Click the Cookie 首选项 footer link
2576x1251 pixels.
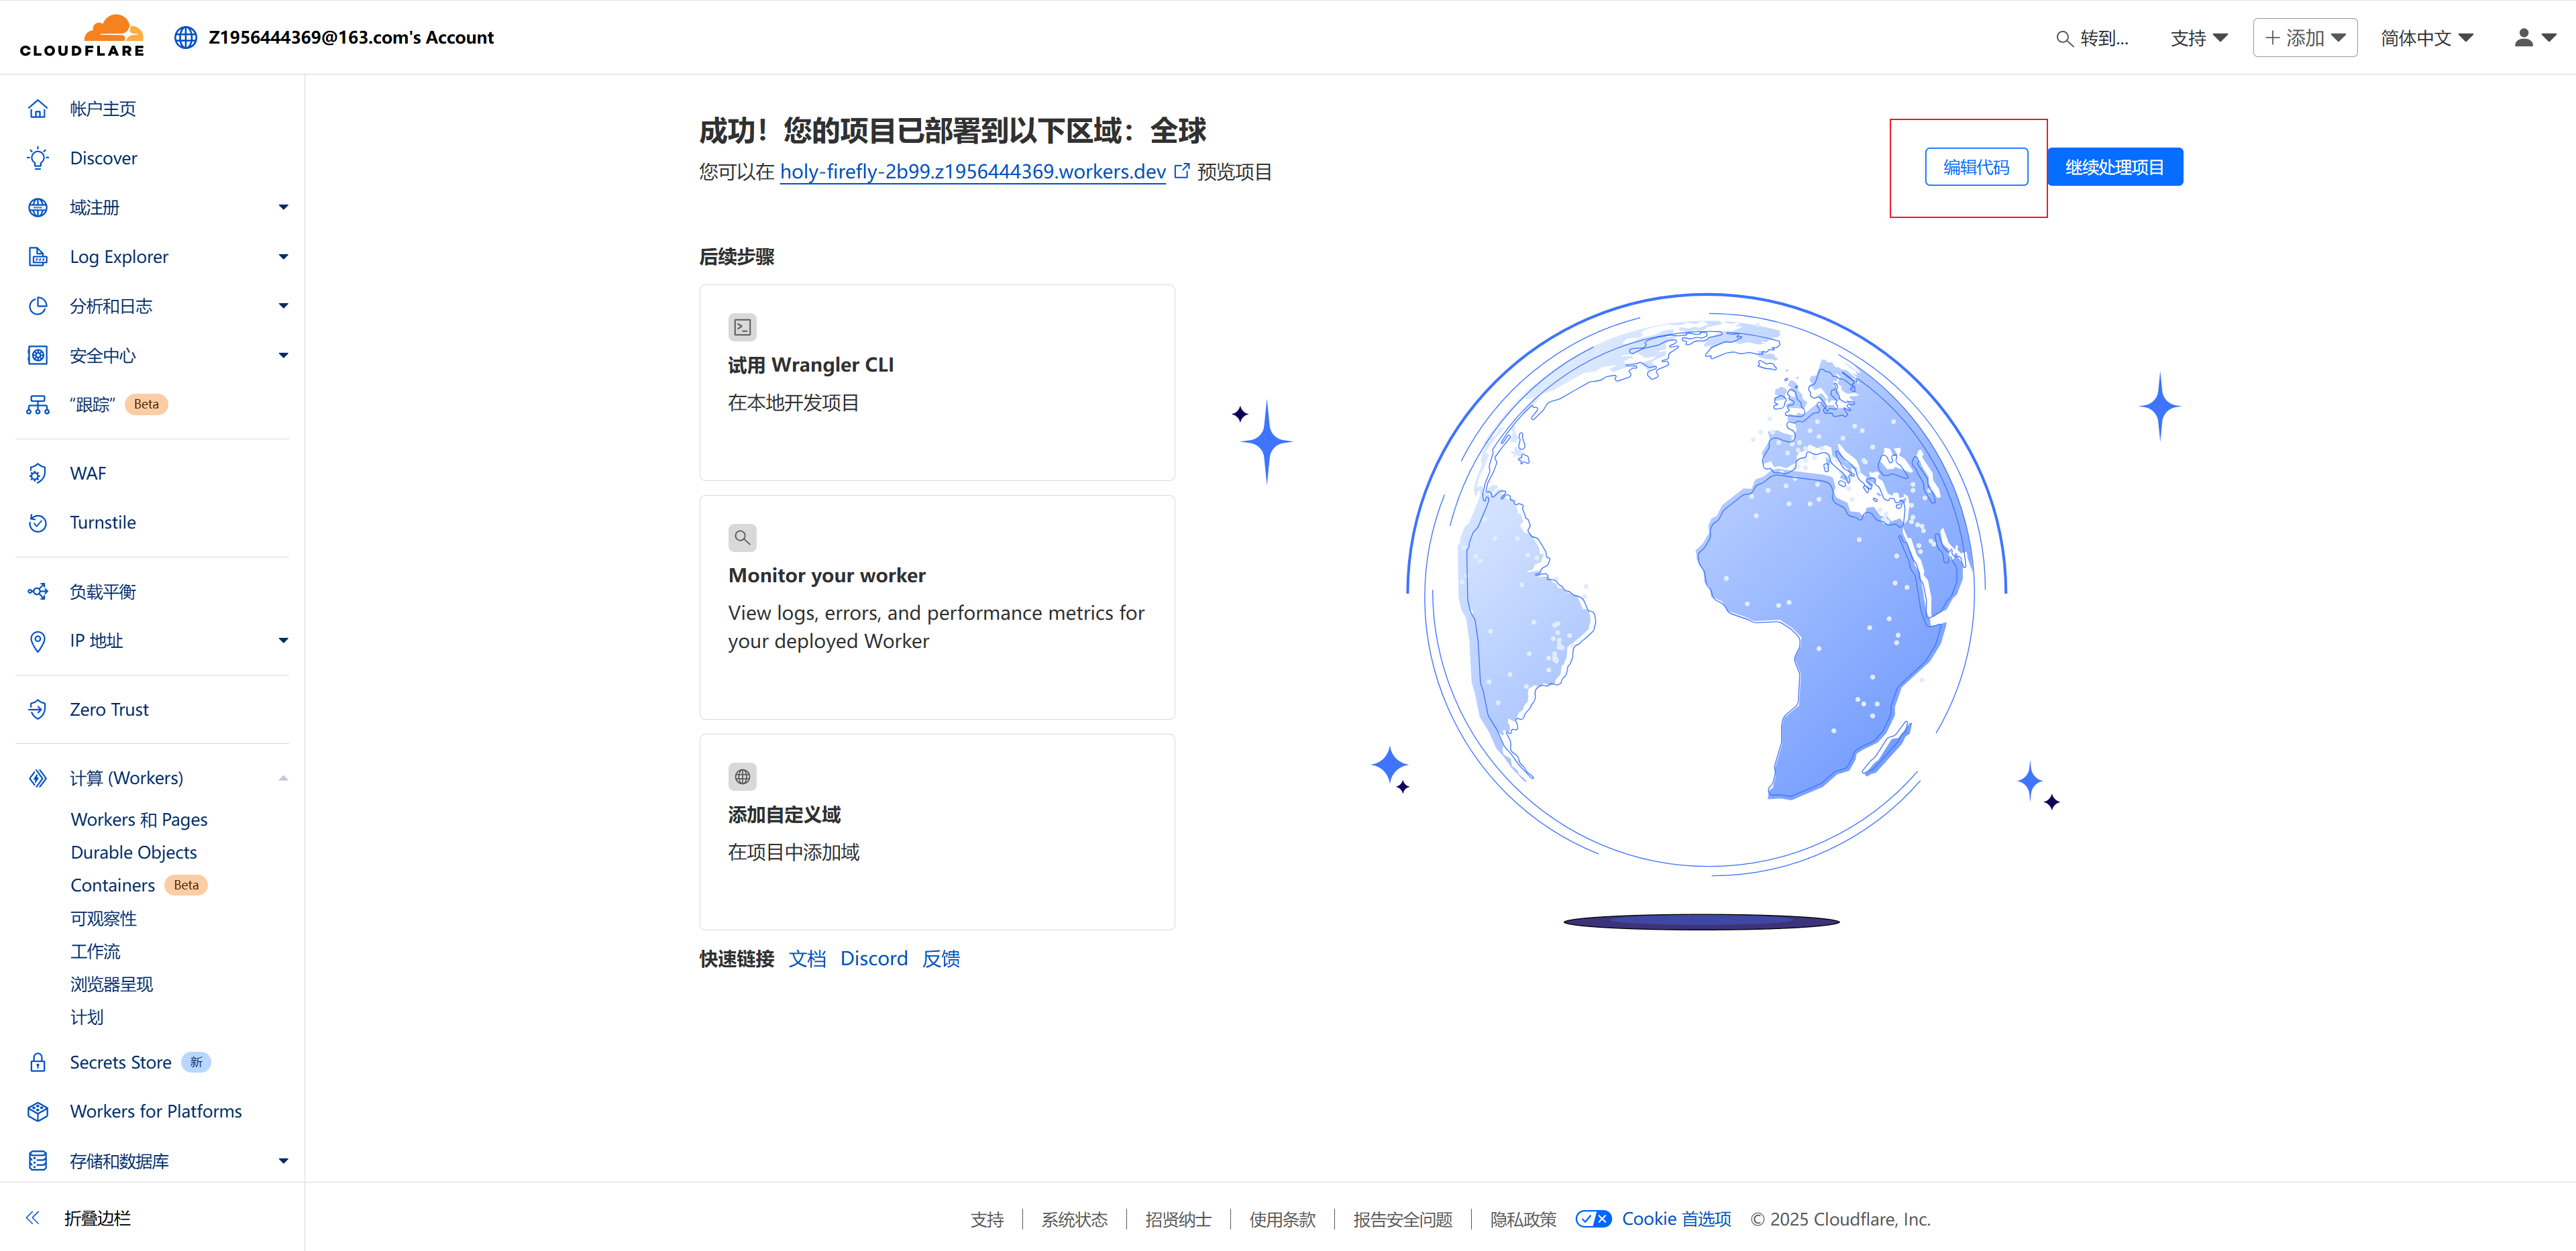[x=1676, y=1219]
